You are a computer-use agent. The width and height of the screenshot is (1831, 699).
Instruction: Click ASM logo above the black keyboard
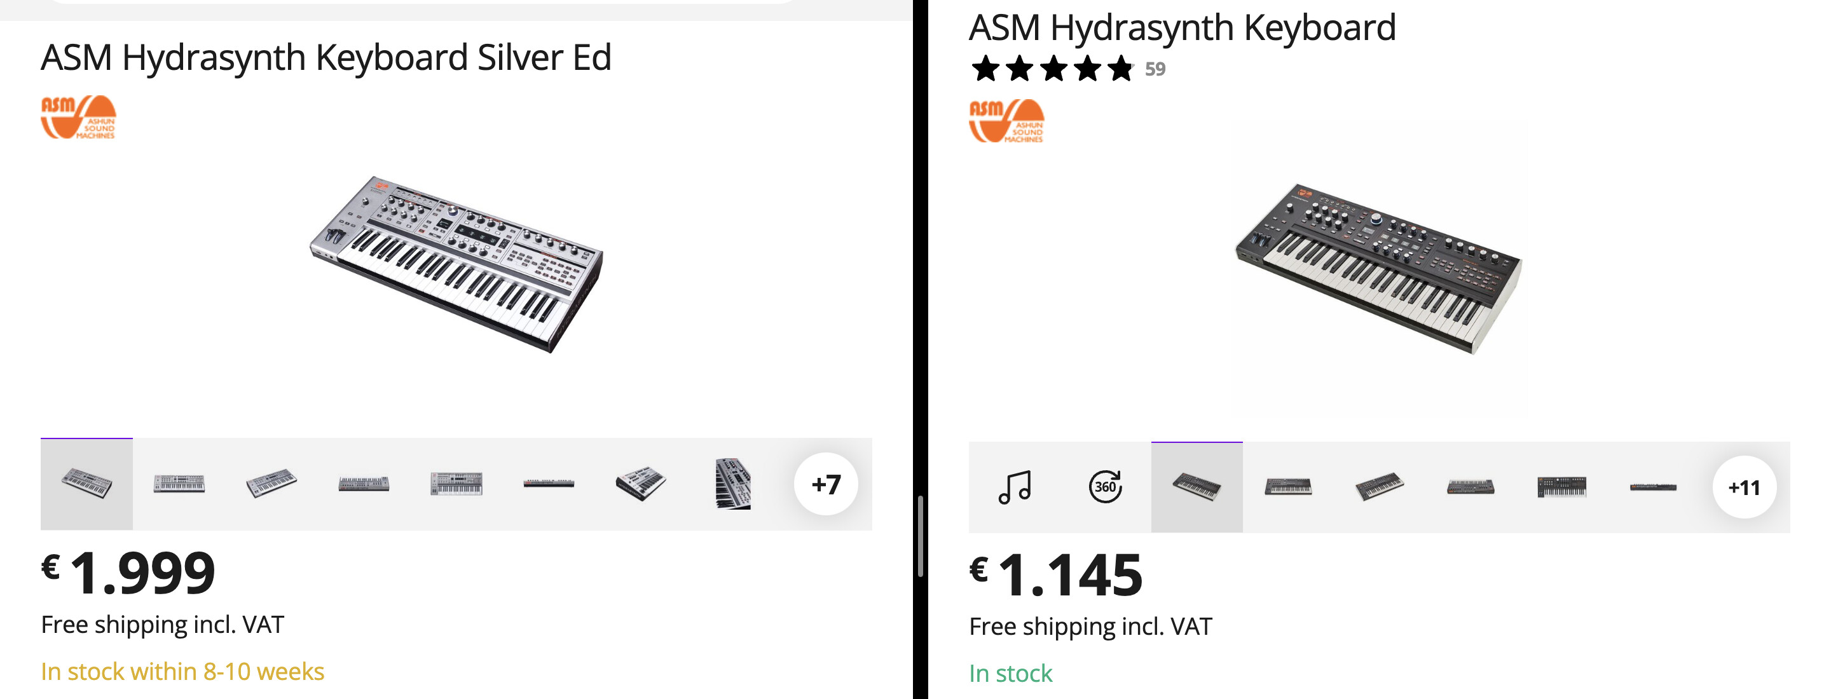[x=1006, y=121]
